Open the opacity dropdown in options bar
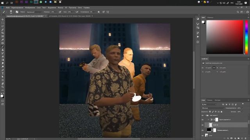Image resolution: width=250 pixels, height=140 pixels. pos(56,12)
